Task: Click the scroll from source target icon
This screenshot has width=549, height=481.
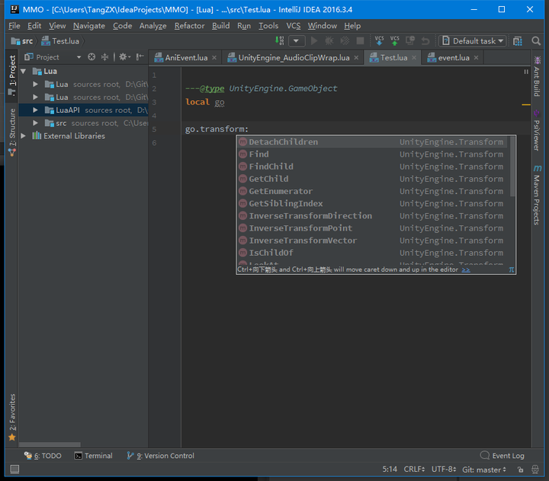Action: tap(91, 57)
